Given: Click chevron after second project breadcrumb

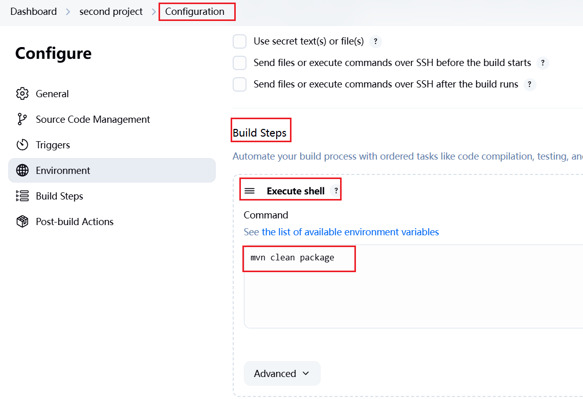Looking at the screenshot, I should [154, 12].
